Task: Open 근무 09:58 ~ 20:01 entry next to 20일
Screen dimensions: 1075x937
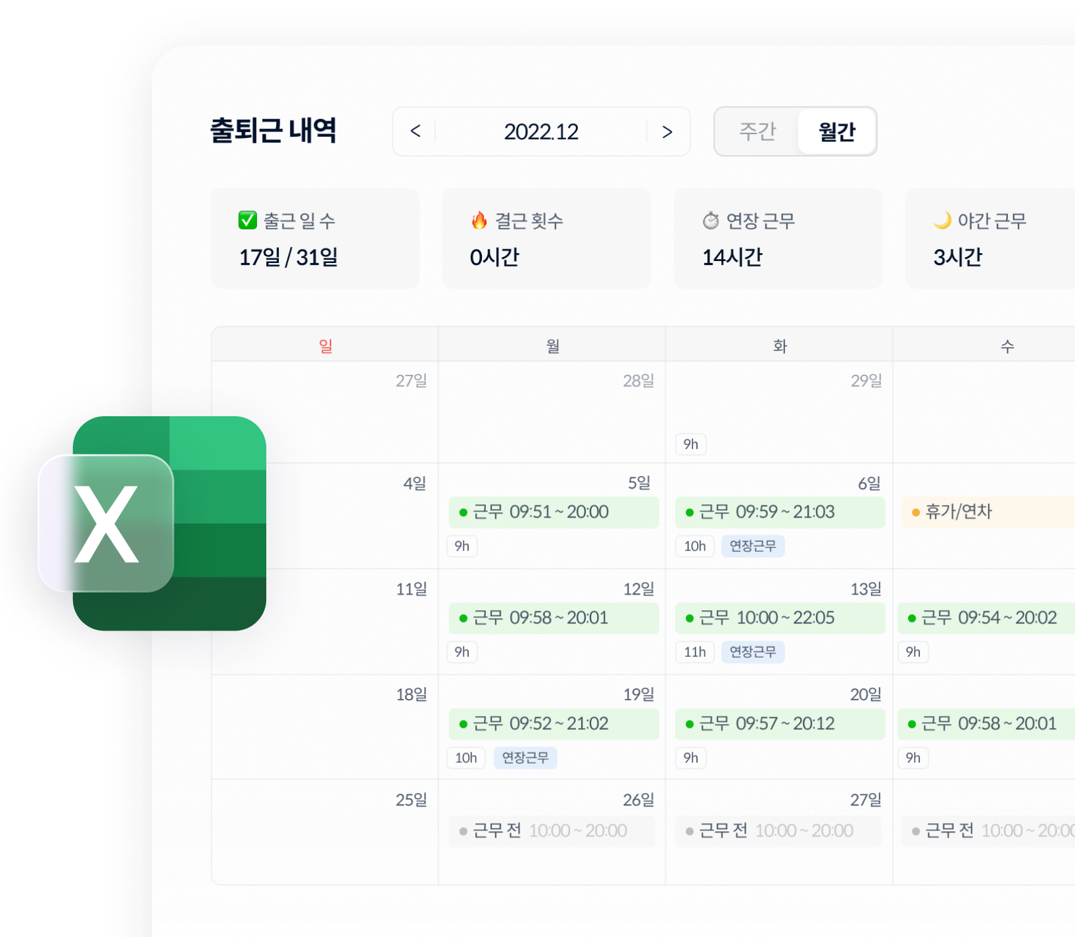Action: (x=986, y=724)
